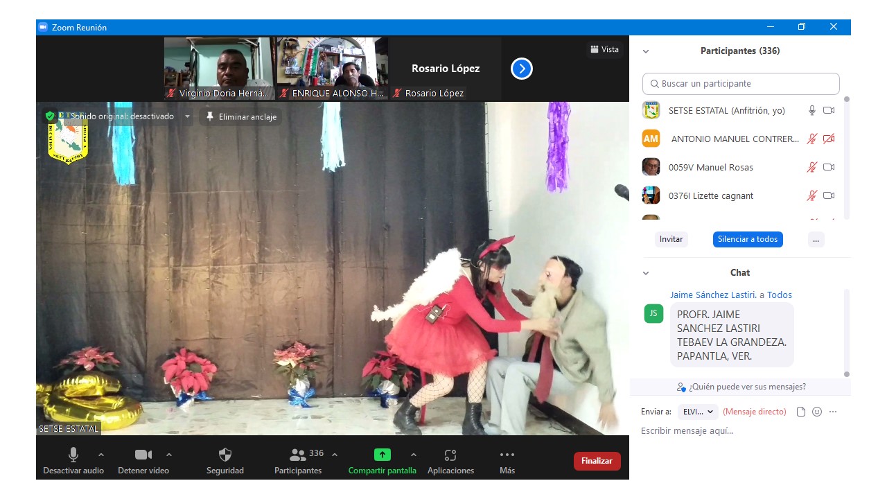Unmute ANTONIO MANUEL's microphone icon
The height and width of the screenshot is (499, 887).
811,139
